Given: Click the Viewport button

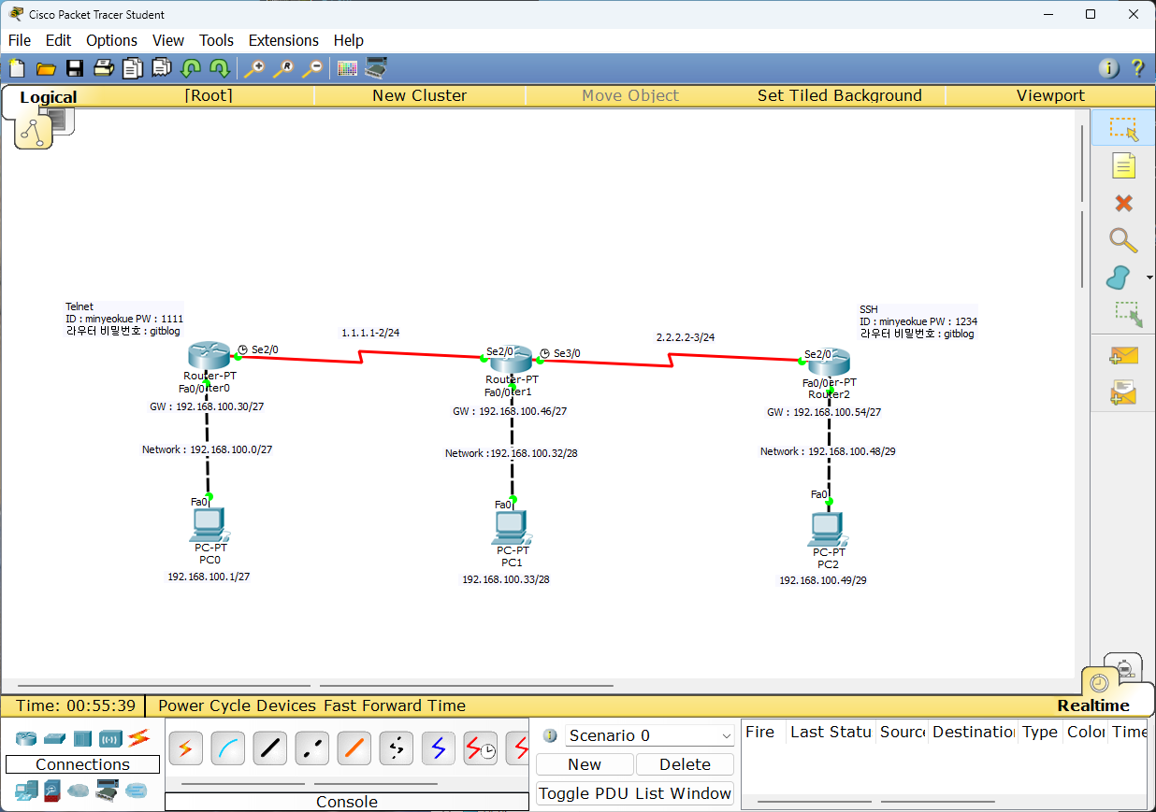Looking at the screenshot, I should [1050, 95].
